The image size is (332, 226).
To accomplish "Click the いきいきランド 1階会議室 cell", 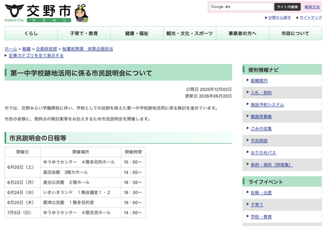I will [81, 192].
